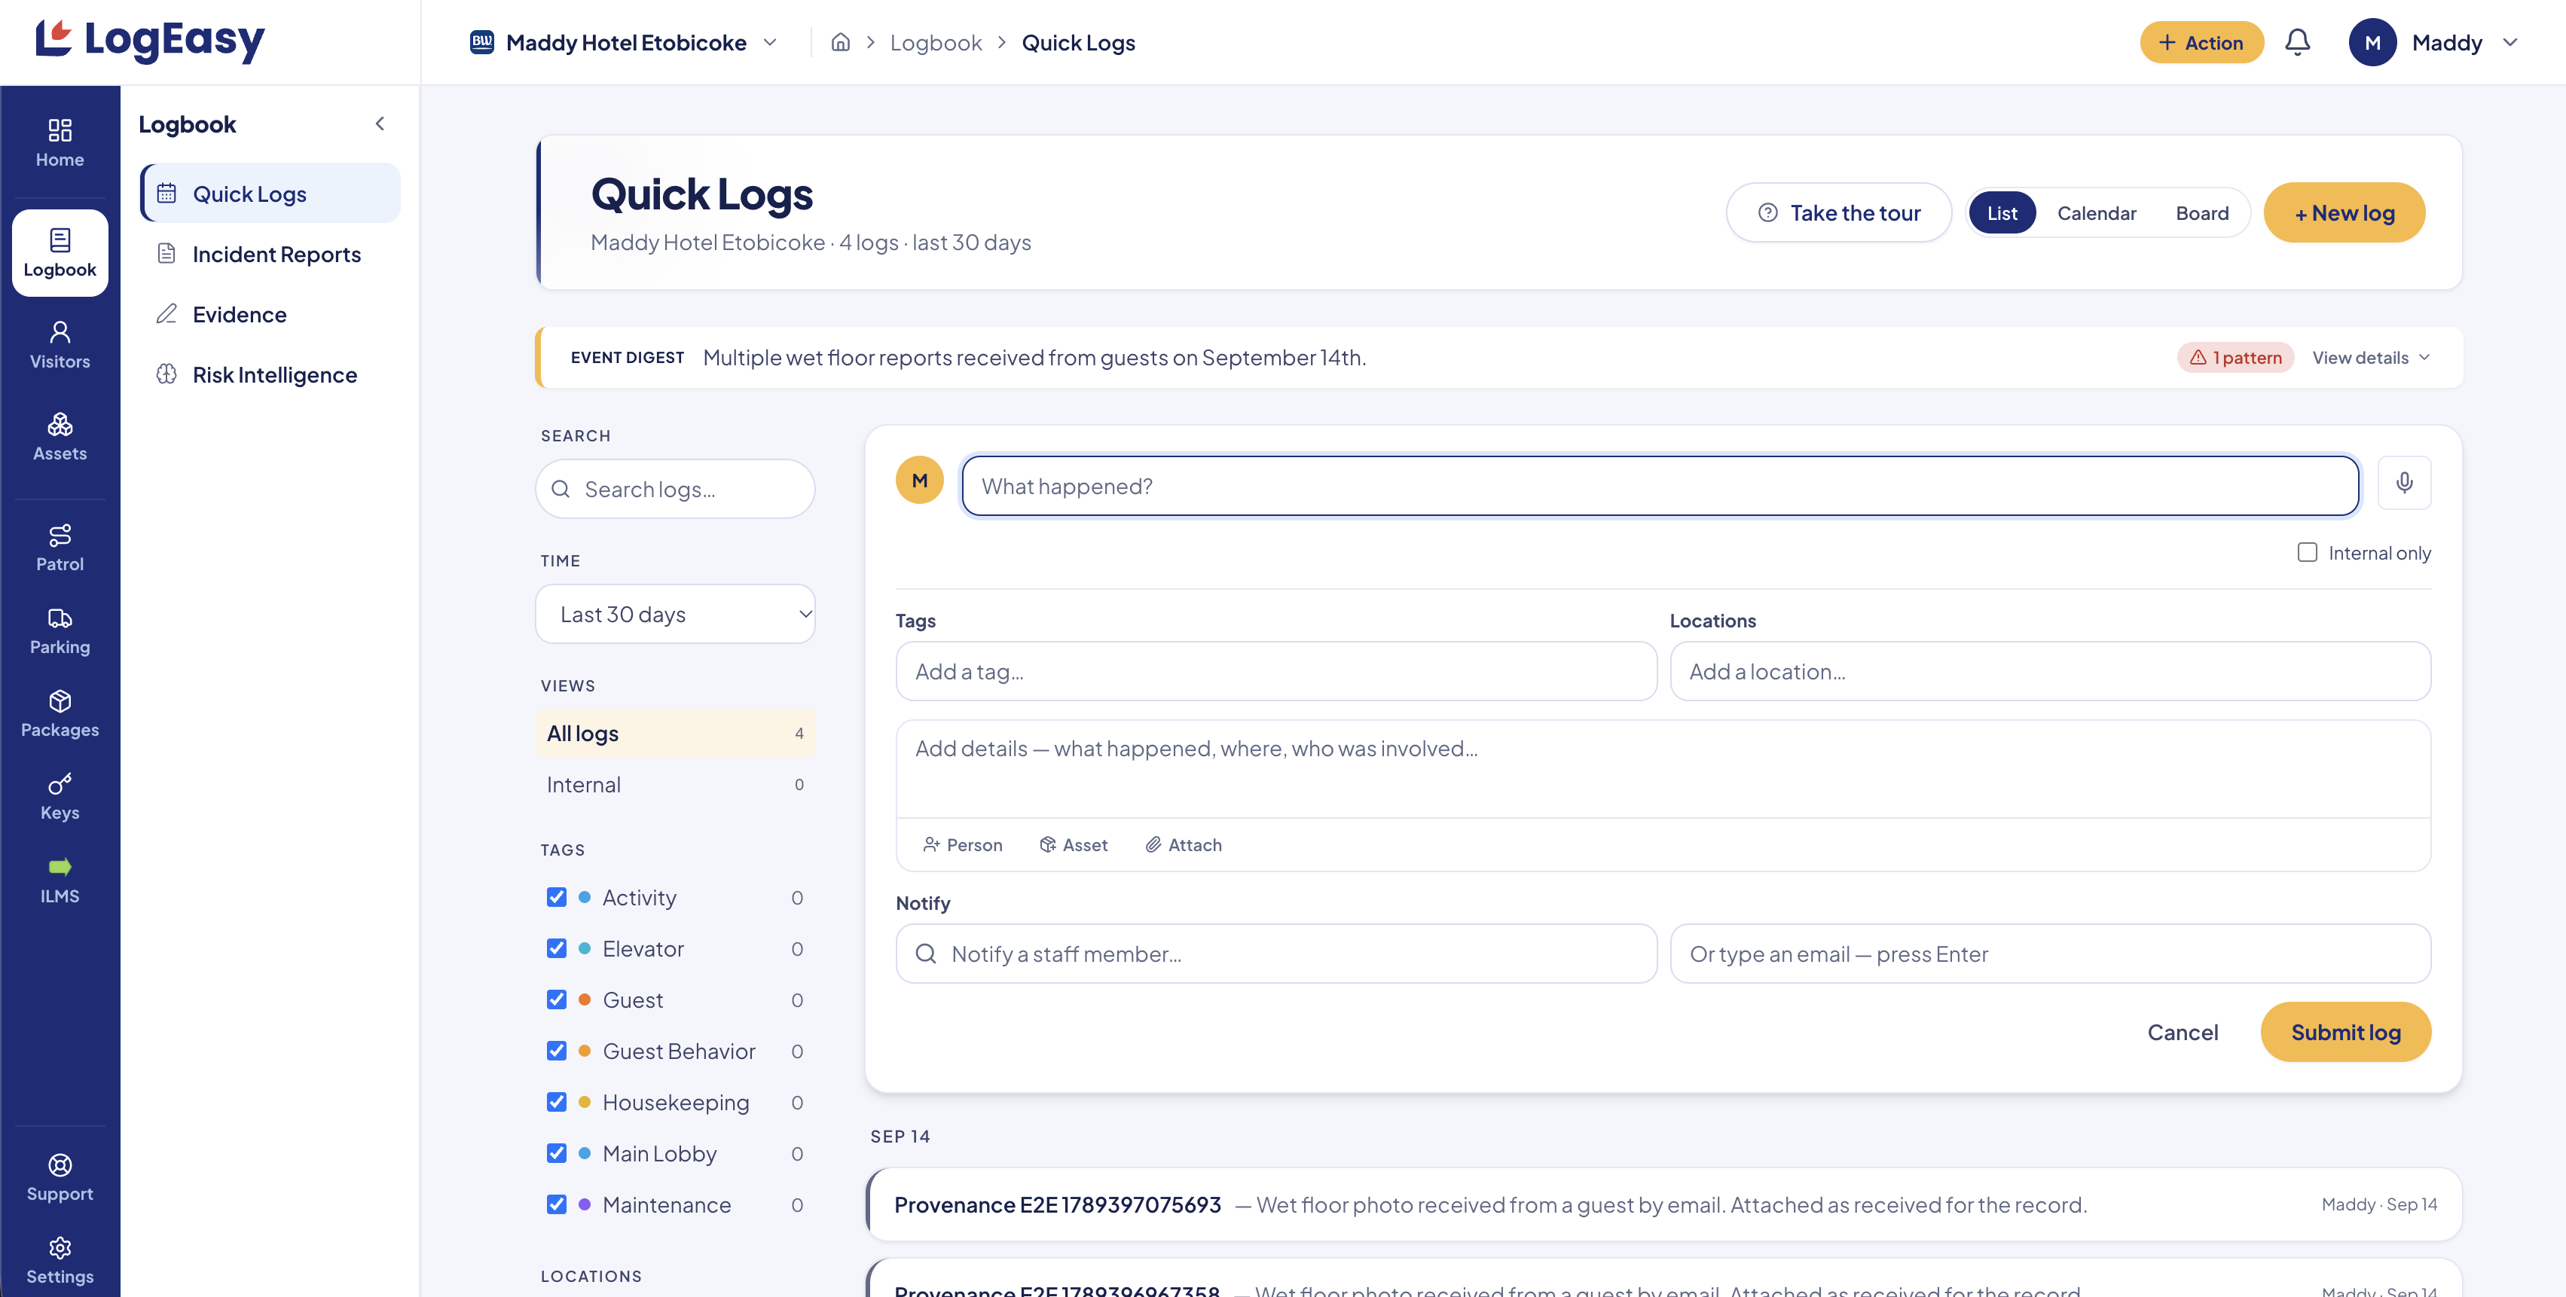2566x1297 pixels.
Task: Open Risk Intelligence menu item
Action: point(271,374)
